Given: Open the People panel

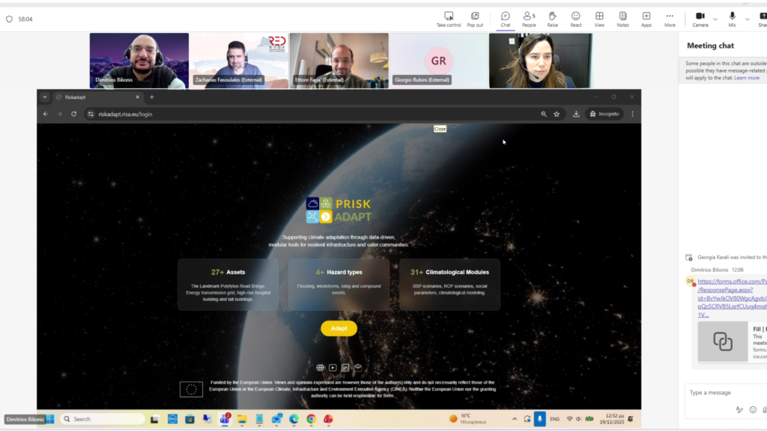Looking at the screenshot, I should [x=529, y=19].
